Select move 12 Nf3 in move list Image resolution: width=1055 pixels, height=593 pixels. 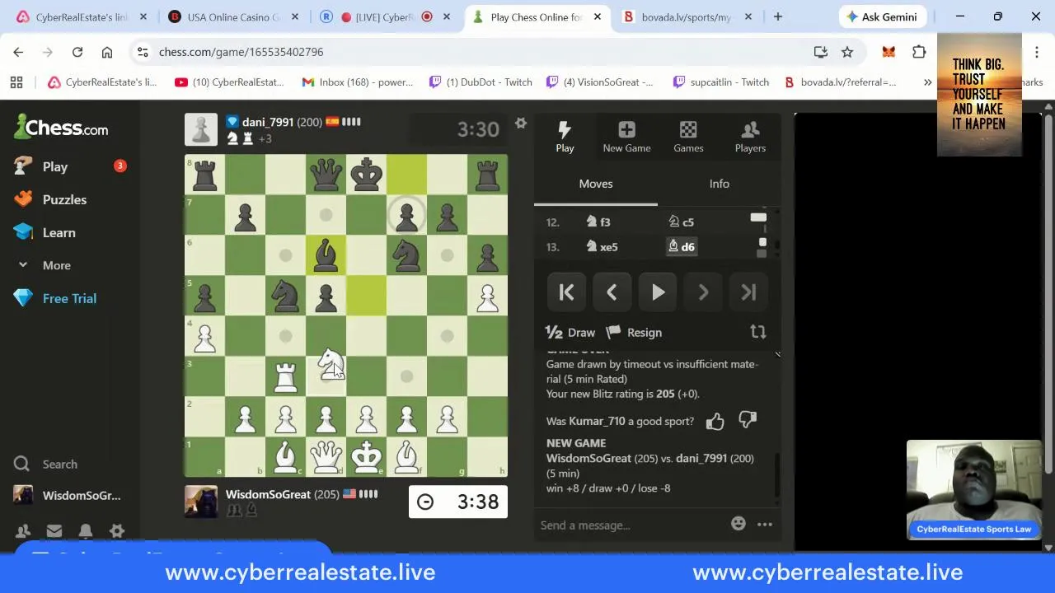coord(598,222)
